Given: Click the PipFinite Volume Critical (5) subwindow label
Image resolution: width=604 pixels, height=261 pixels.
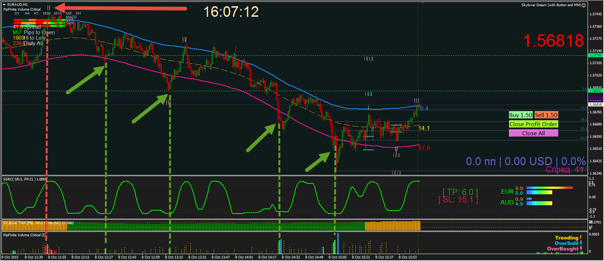Looking at the screenshot, I should [24, 235].
